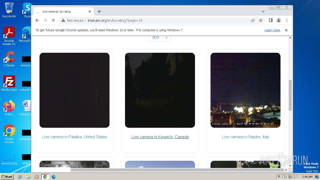The width and height of the screenshot is (320, 180).
Task: Go back to the previous page
Action: point(37,20)
